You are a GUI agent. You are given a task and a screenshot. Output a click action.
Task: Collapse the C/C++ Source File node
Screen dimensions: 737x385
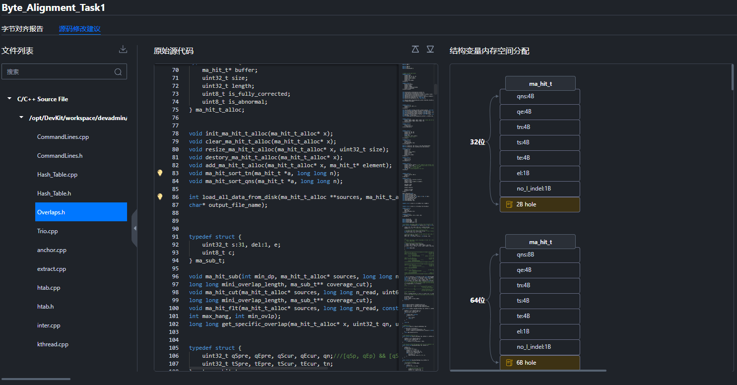coord(9,99)
